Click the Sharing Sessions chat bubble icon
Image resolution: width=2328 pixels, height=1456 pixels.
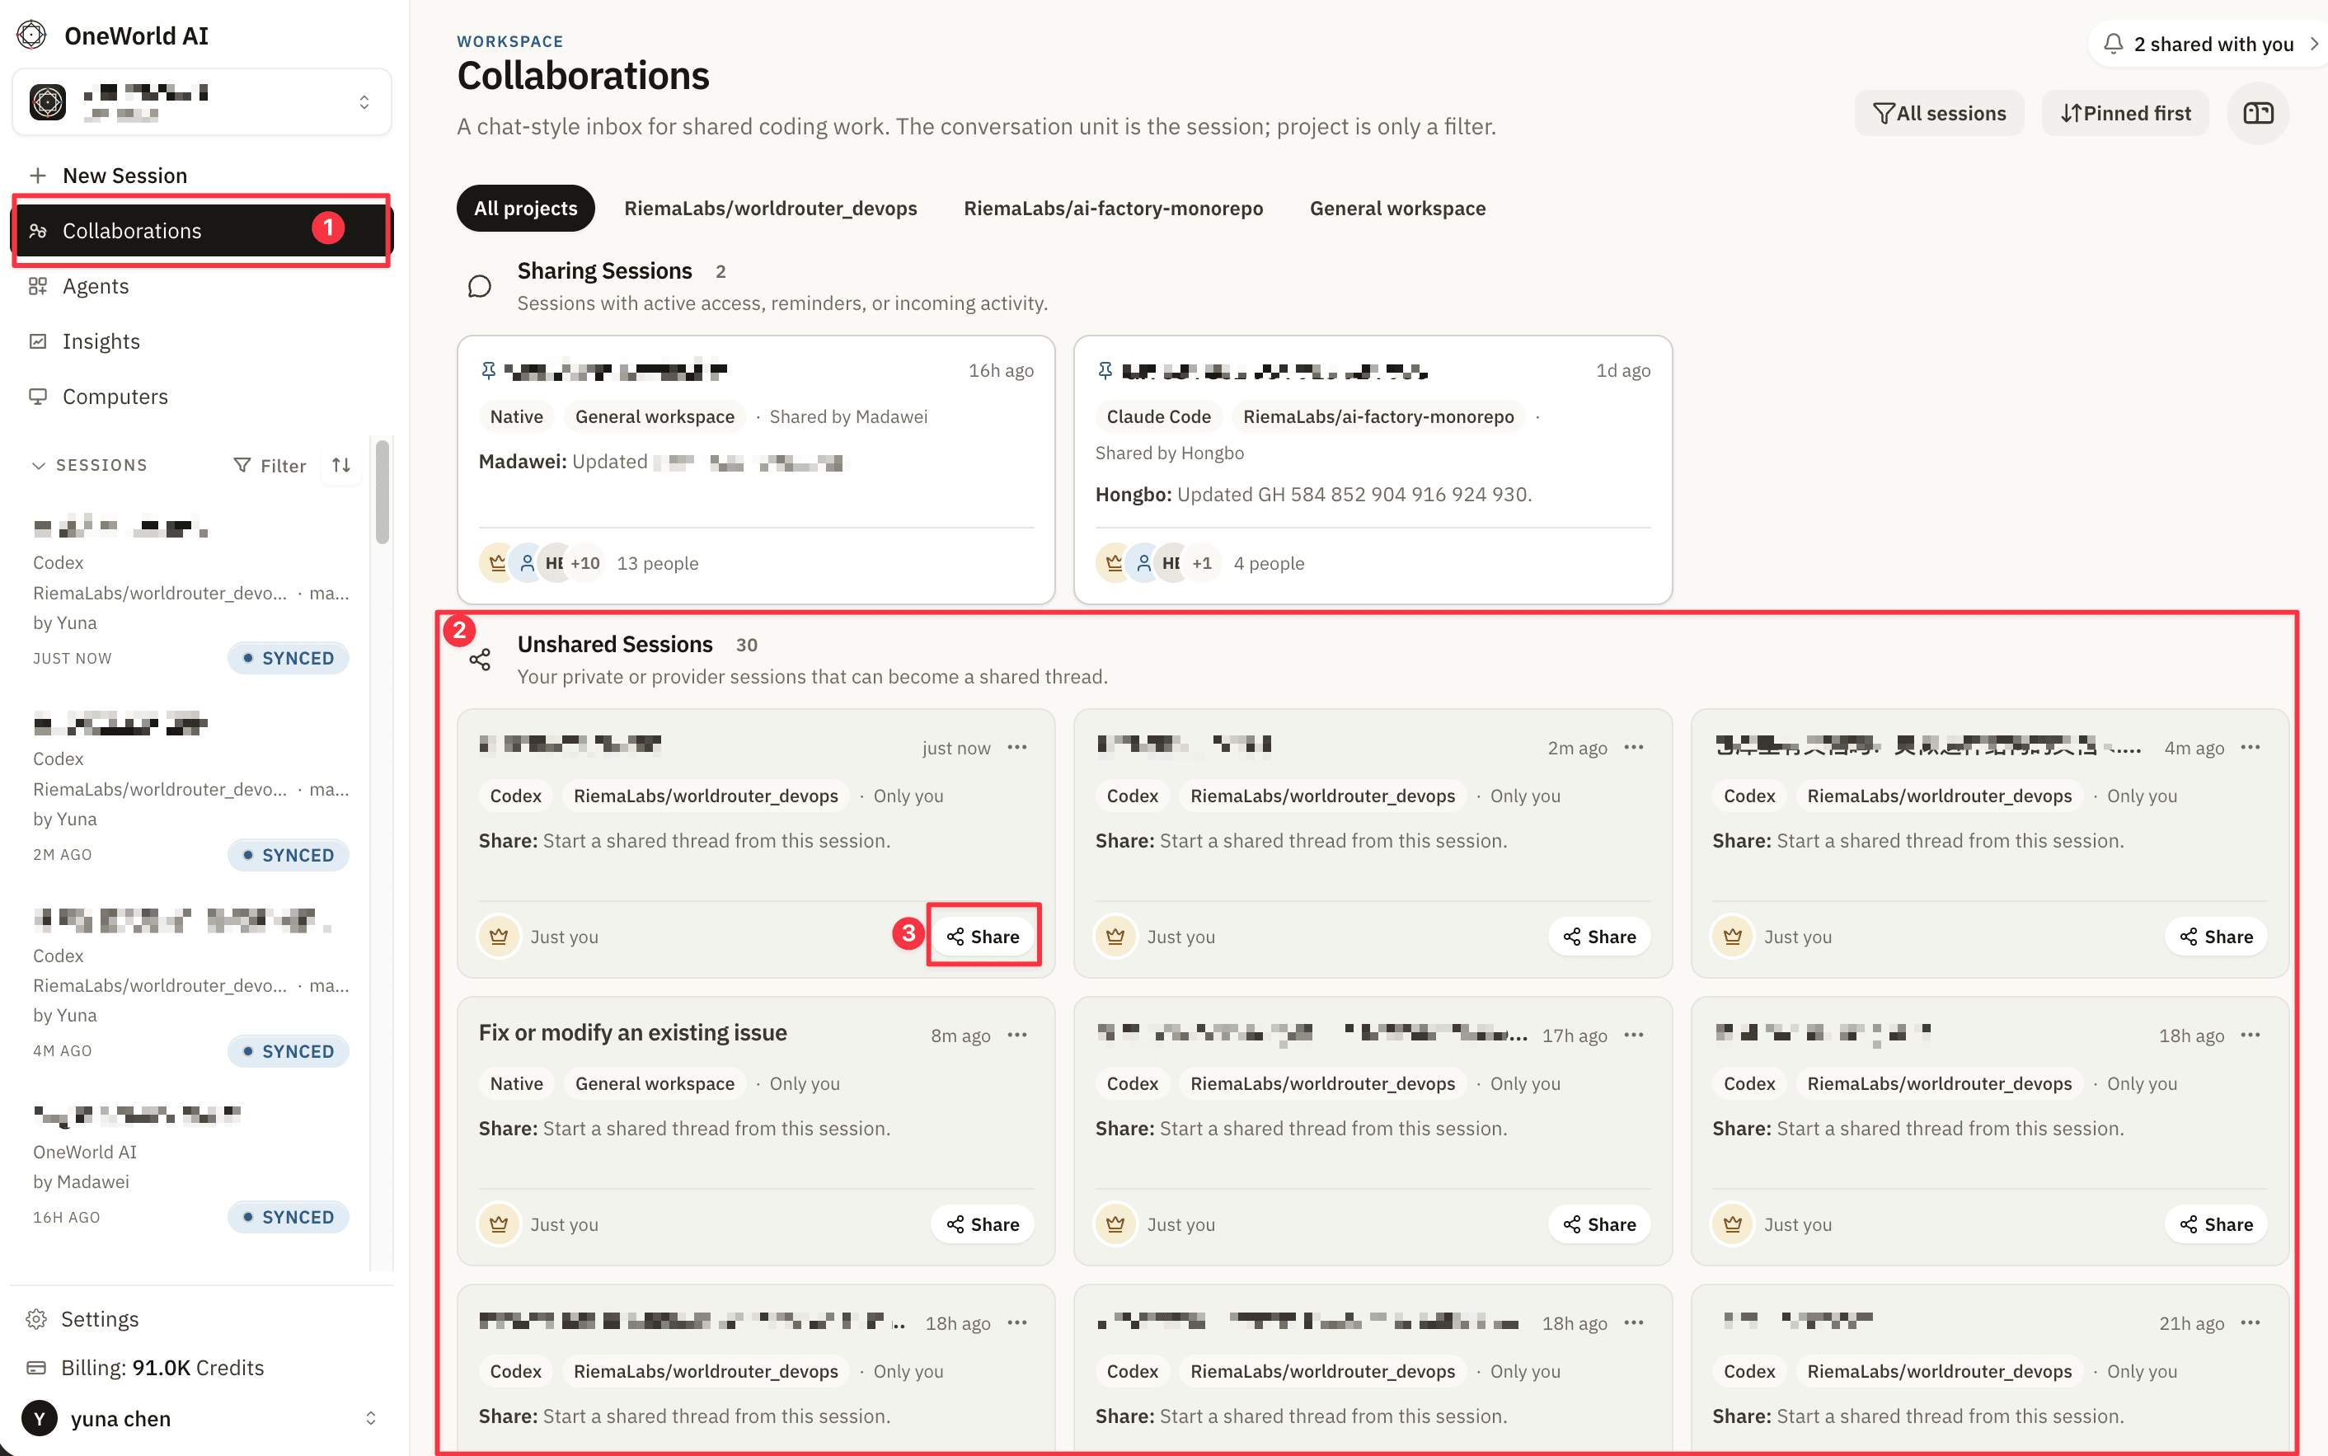[480, 286]
